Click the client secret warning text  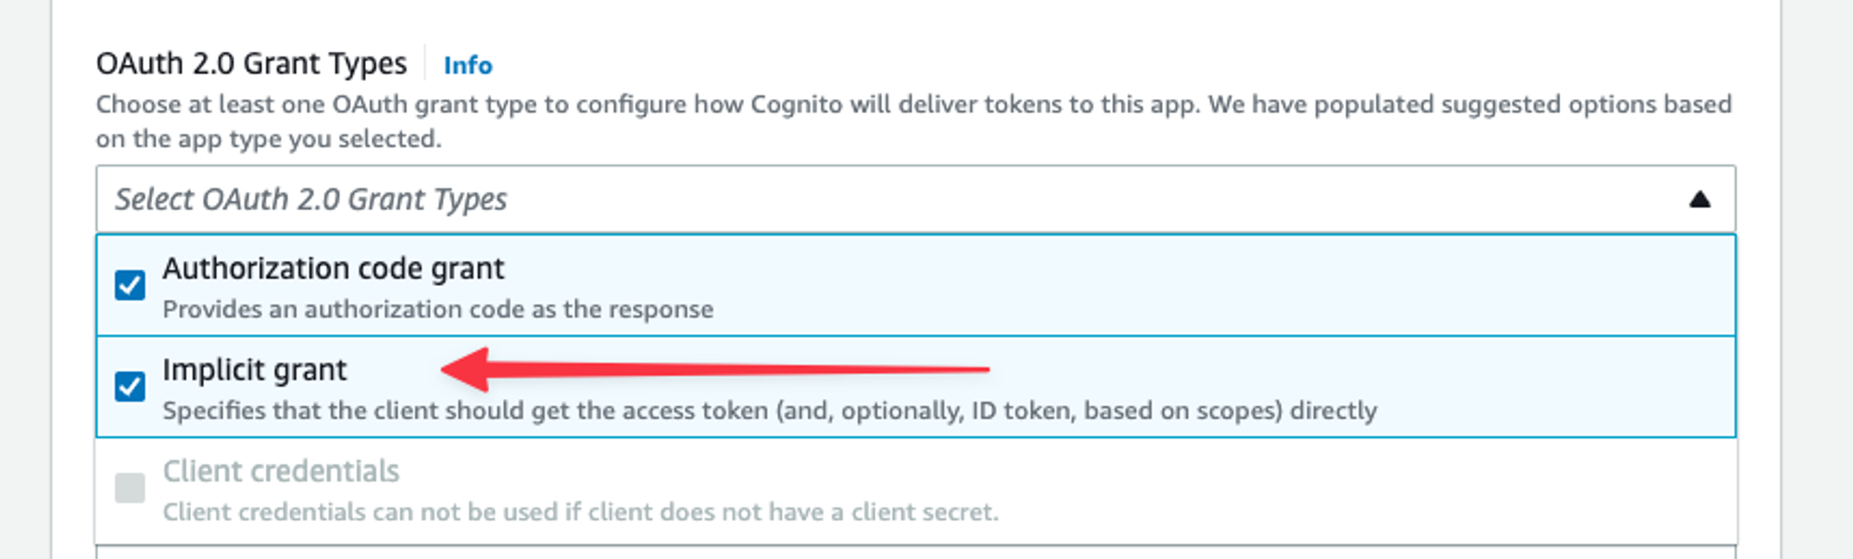point(581,512)
